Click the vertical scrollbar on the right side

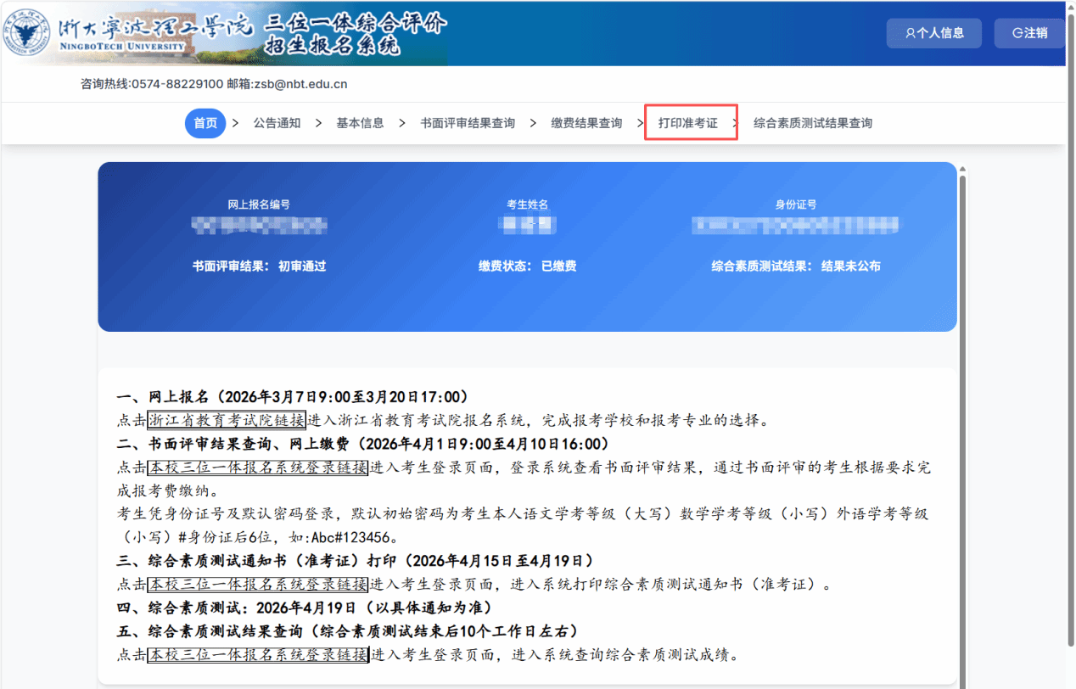[962, 424]
